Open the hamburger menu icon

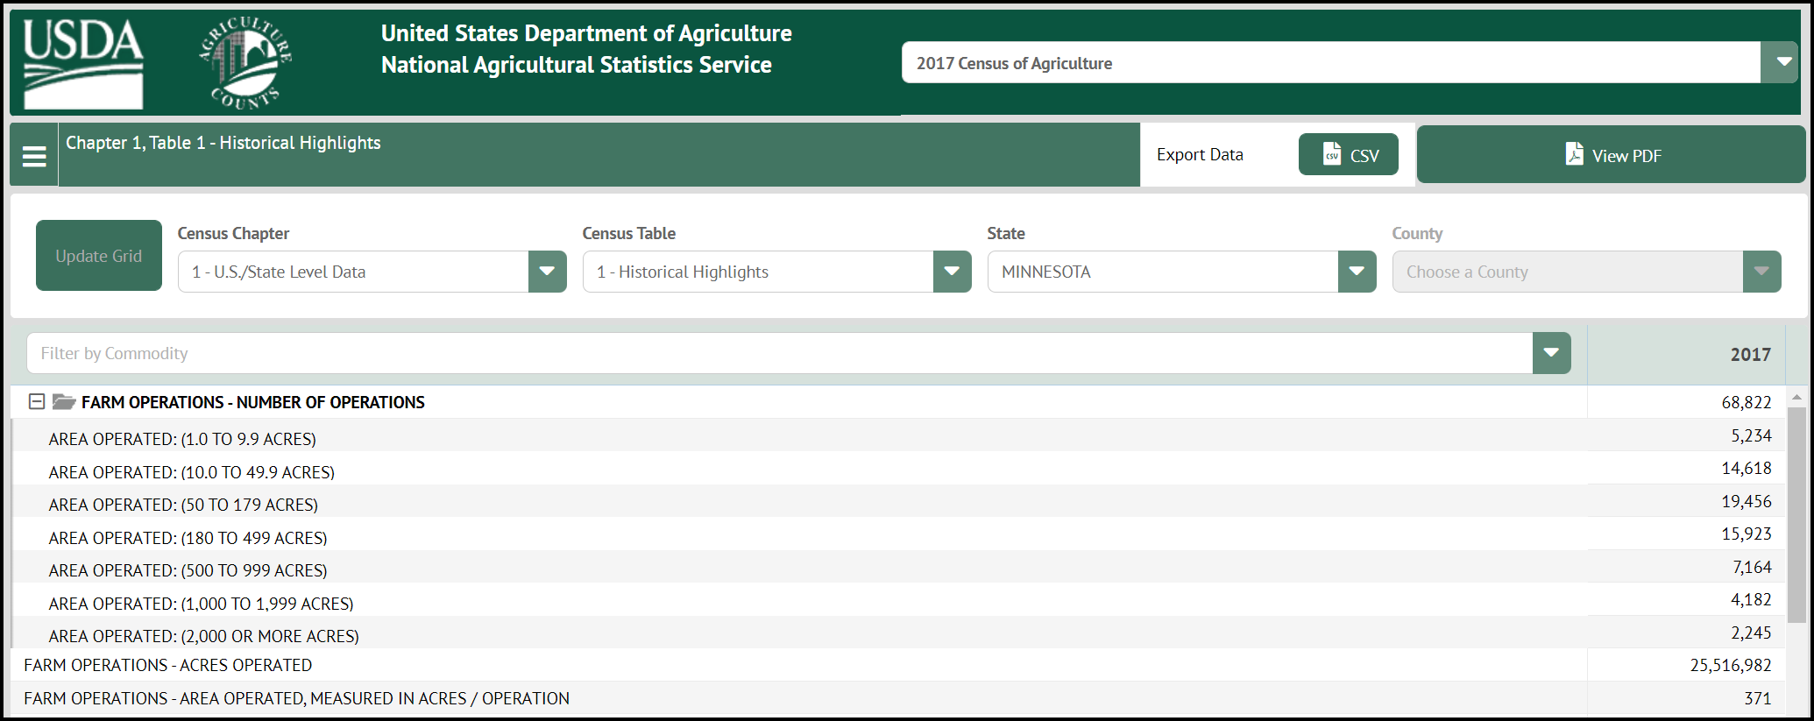click(34, 156)
